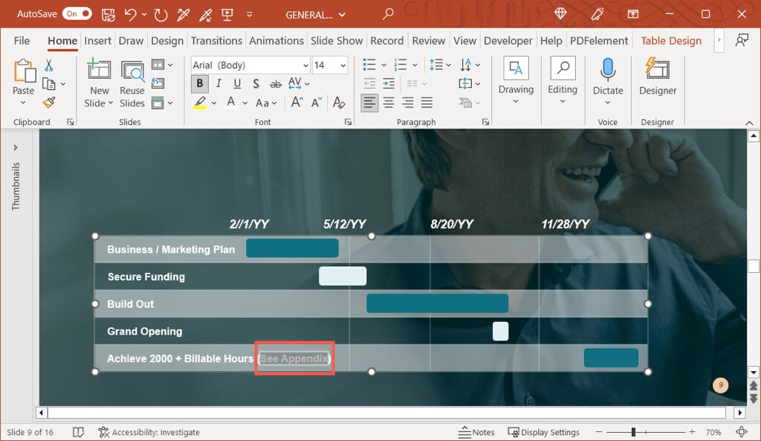
Task: Toggle the AutoSave switch
Action: pos(77,13)
